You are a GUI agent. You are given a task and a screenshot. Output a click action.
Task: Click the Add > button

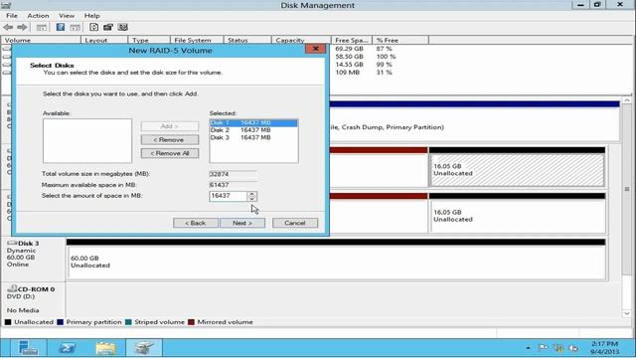click(170, 126)
